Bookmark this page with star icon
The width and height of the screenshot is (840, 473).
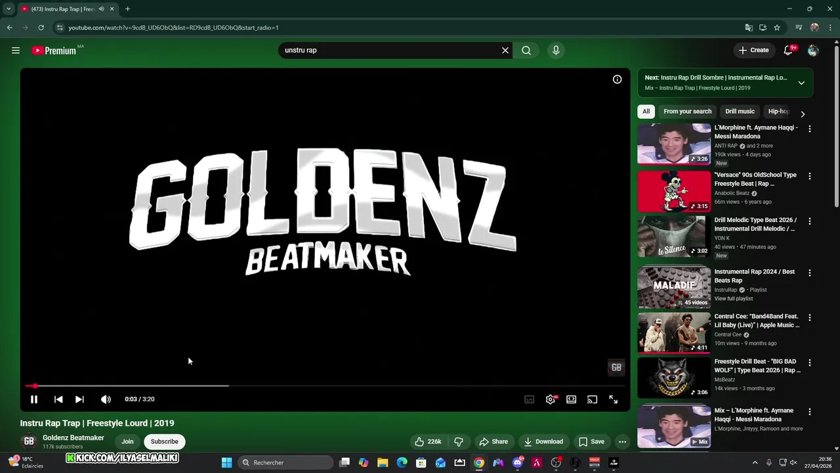click(777, 28)
